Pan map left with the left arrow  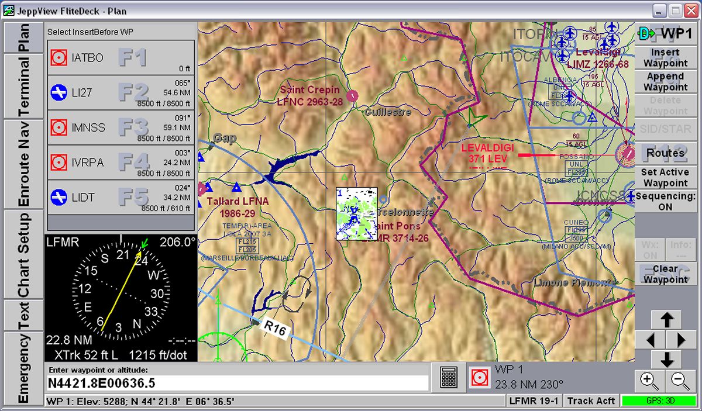(x=651, y=340)
